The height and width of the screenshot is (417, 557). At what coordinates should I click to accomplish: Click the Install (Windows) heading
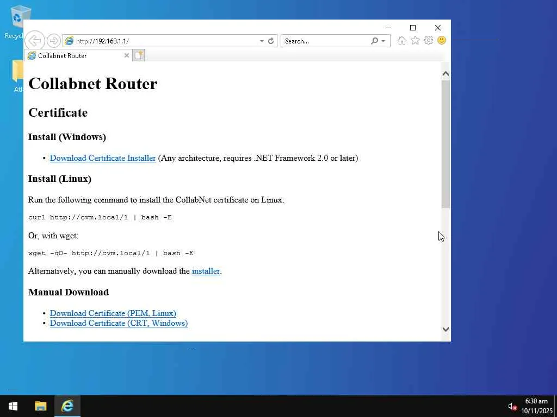(x=67, y=137)
